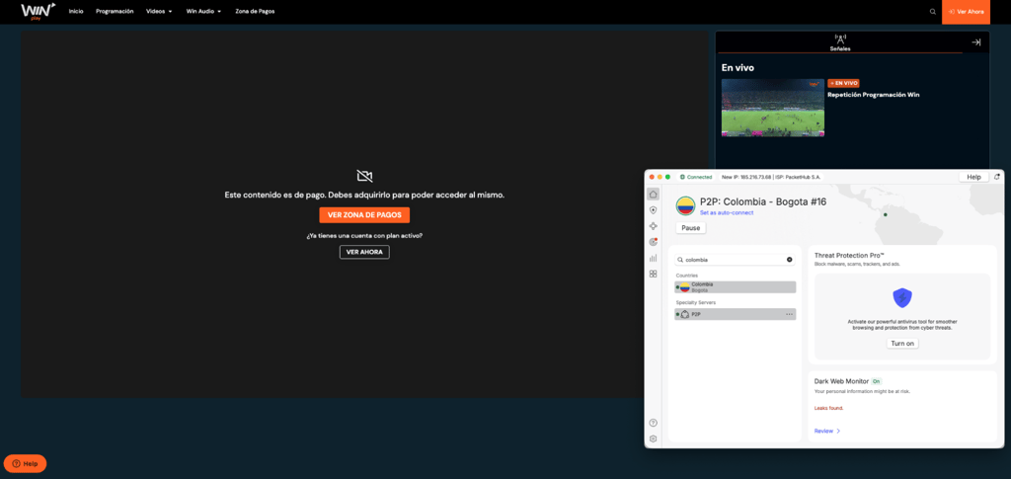Screen dimensions: 1011x479
Task: Click the Dark Web Monitor On badge
Action: pyautogui.click(x=876, y=381)
